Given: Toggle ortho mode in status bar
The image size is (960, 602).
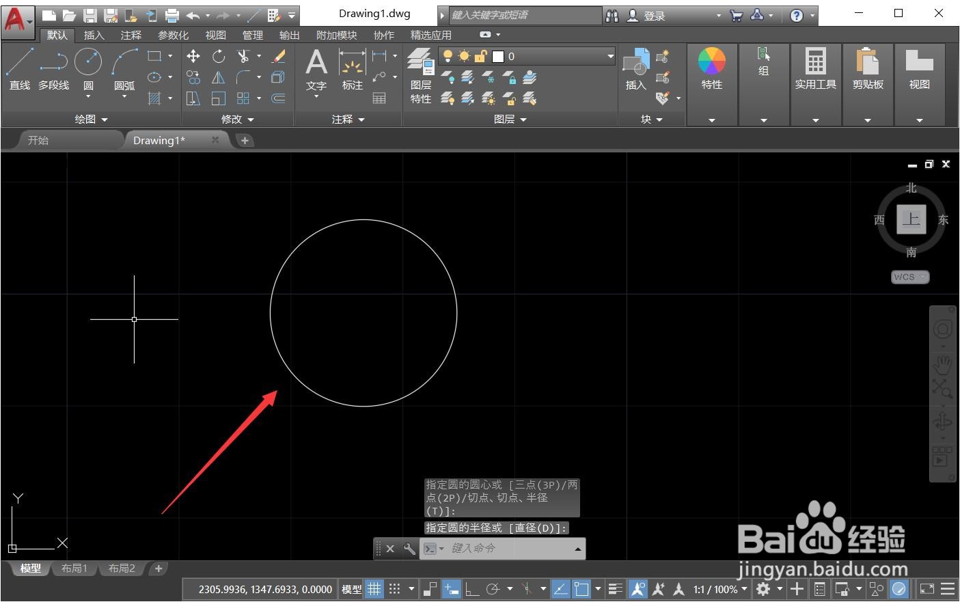Looking at the screenshot, I should [x=472, y=588].
